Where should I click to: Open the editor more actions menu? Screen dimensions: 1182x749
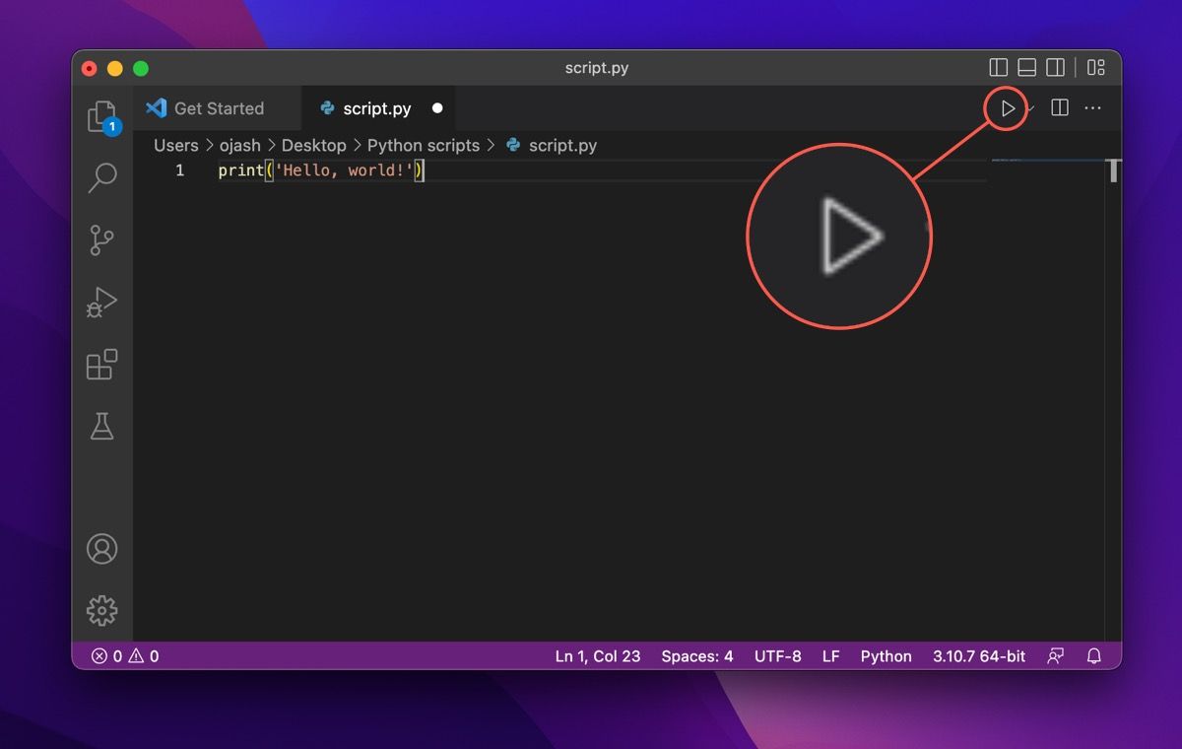(1092, 108)
